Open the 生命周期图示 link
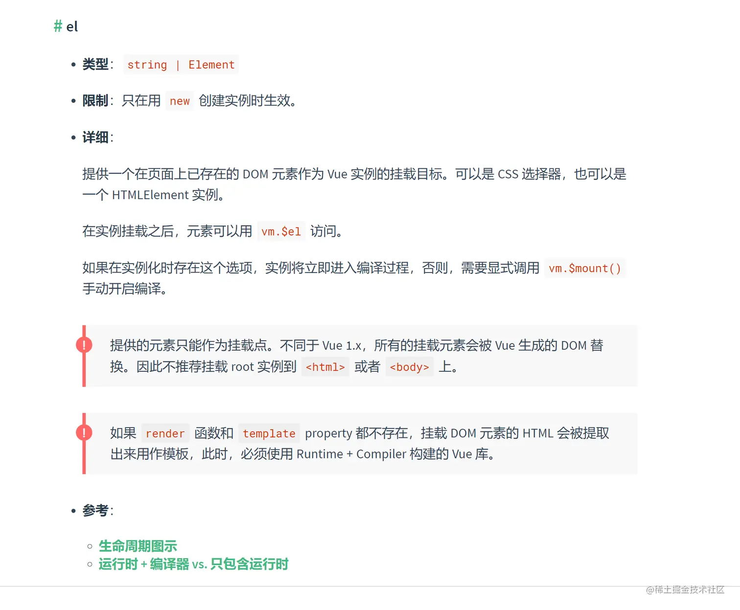Screen dimensions: 740x610 click(x=138, y=546)
